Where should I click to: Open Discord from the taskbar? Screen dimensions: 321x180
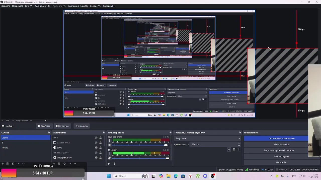pos(205,176)
